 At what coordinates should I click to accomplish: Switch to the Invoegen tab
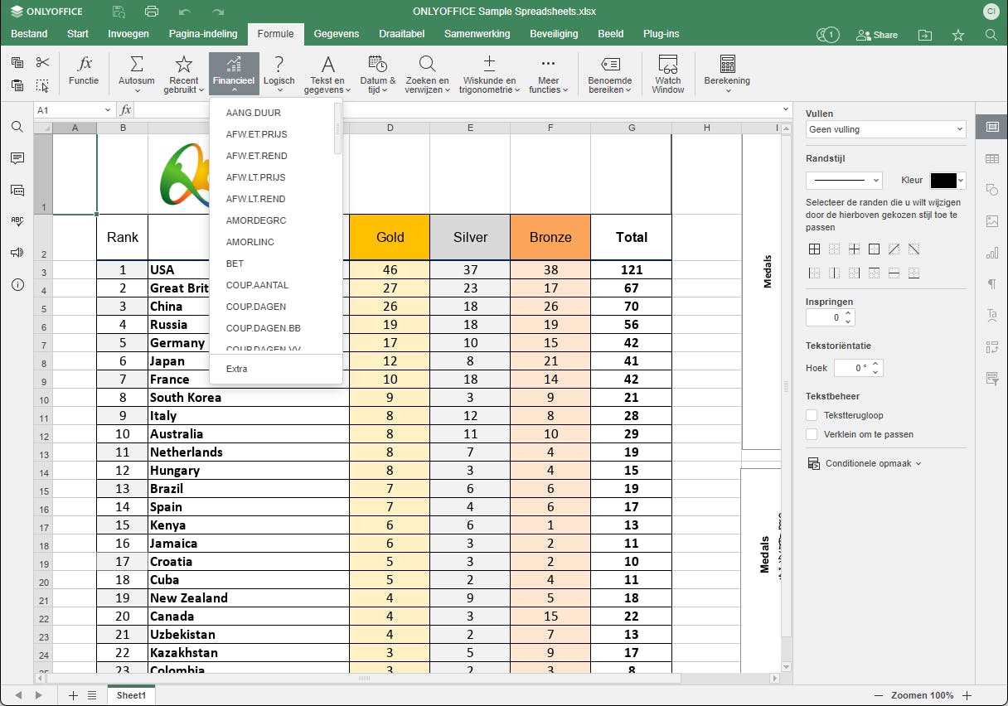point(128,34)
